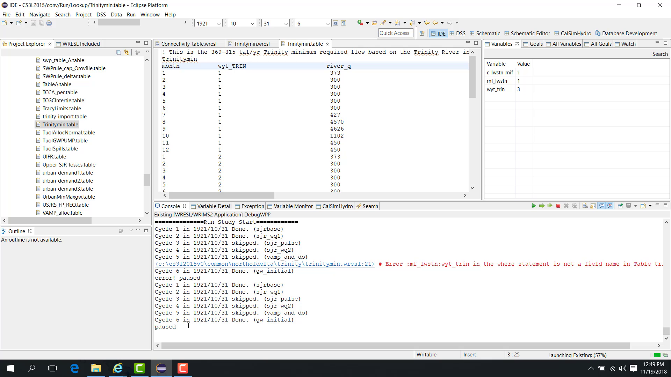
Task: Open the Action Center notifications icon
Action: (x=633, y=368)
